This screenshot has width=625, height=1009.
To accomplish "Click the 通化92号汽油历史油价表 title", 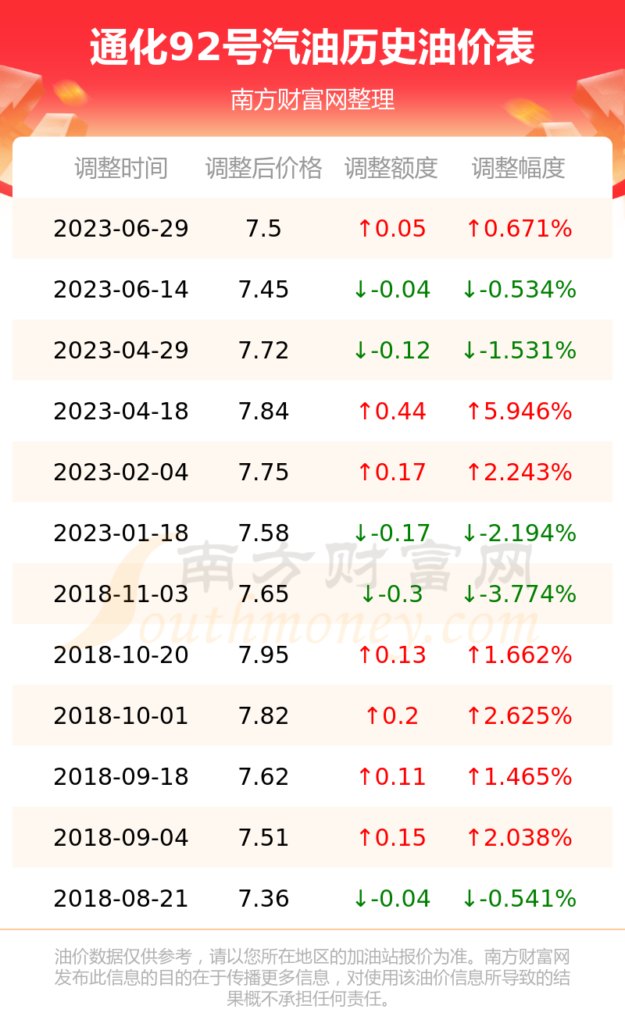I will point(312,47).
